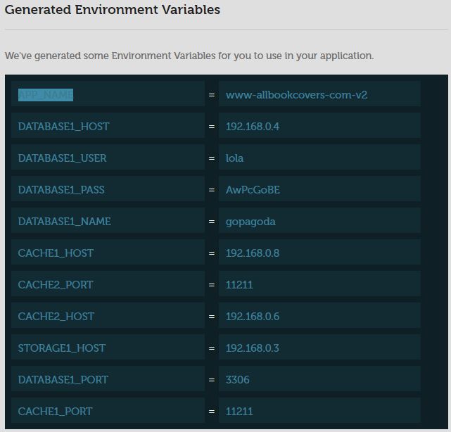The height and width of the screenshot is (432, 451).
Task: Select the STORAGE1_HOST key field
Action: click(108, 347)
